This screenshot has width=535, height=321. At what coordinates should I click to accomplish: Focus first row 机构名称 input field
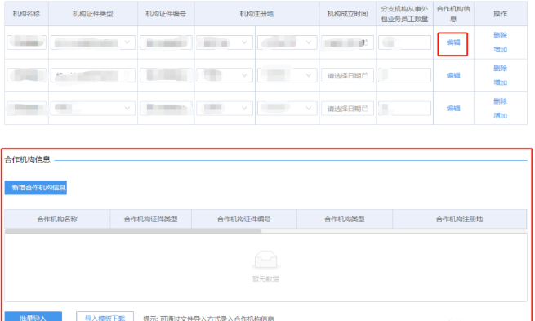pos(26,42)
